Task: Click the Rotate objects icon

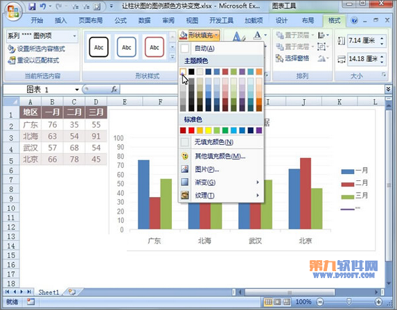Action: click(321, 58)
